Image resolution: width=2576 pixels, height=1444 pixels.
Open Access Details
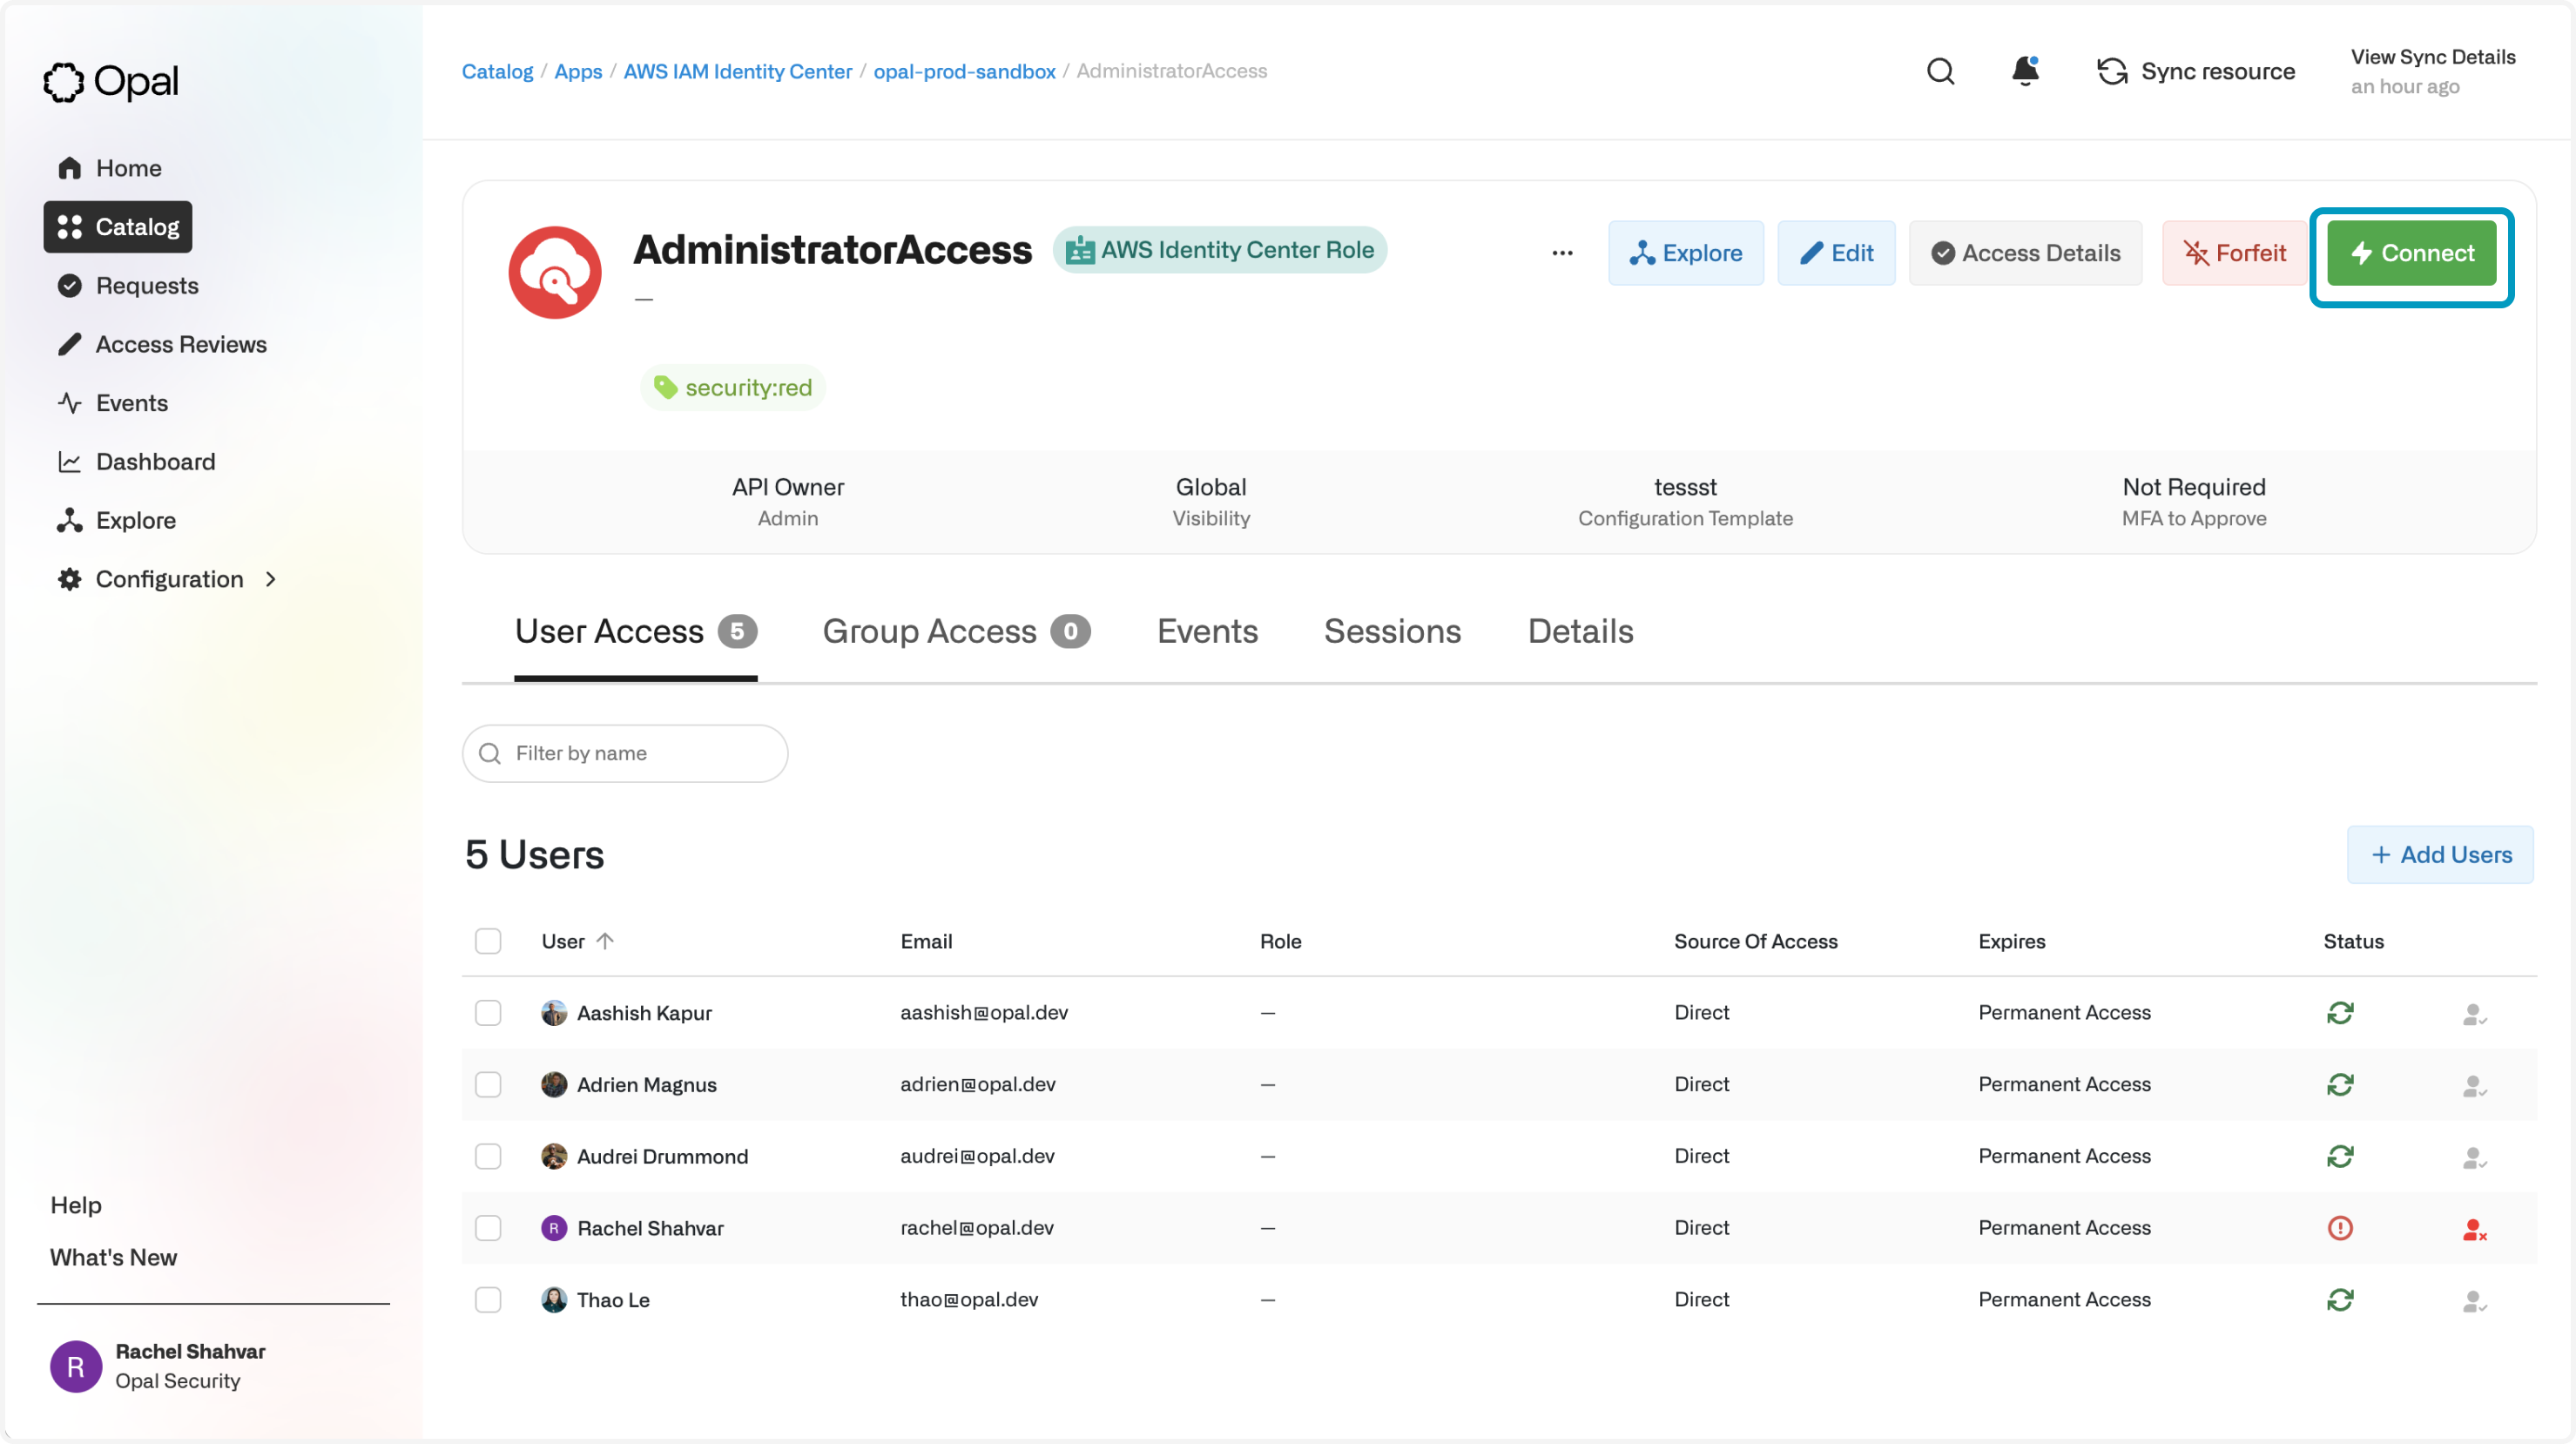2025,253
